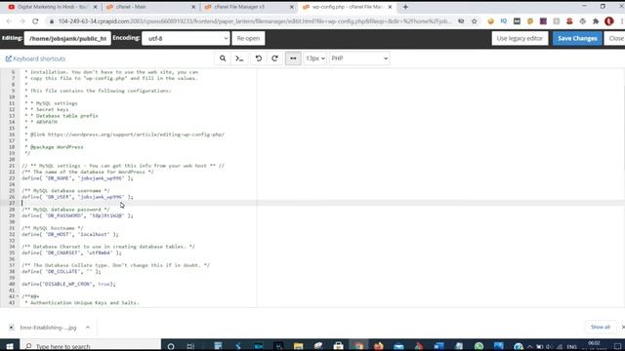Click line 23 DB_NAME define statement
625x351 pixels.
point(77,178)
